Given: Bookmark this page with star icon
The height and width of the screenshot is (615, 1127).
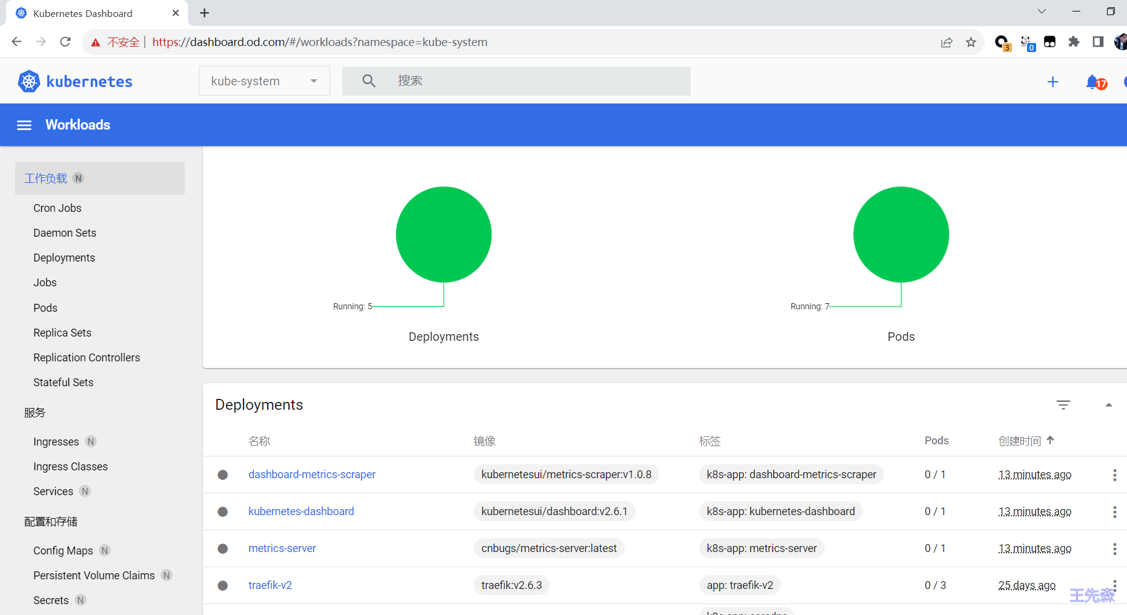Looking at the screenshot, I should click(x=971, y=42).
